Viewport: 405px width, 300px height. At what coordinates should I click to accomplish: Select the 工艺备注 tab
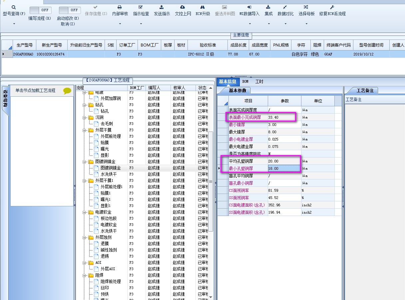coord(365,90)
